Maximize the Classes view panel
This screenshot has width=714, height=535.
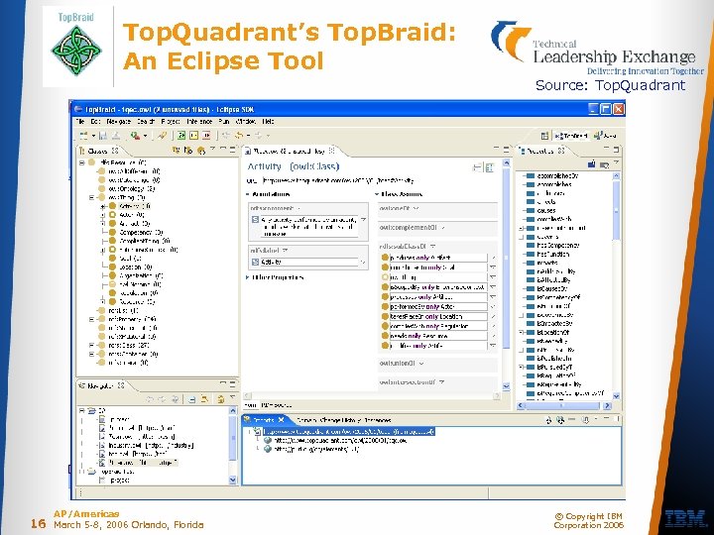click(233, 149)
